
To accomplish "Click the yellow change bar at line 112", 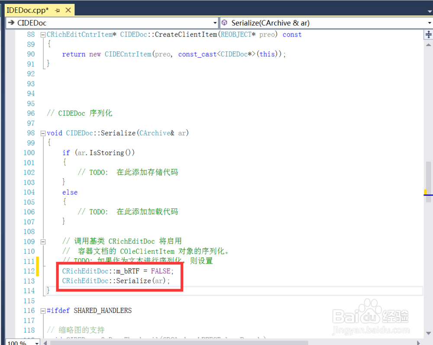I will point(37,271).
